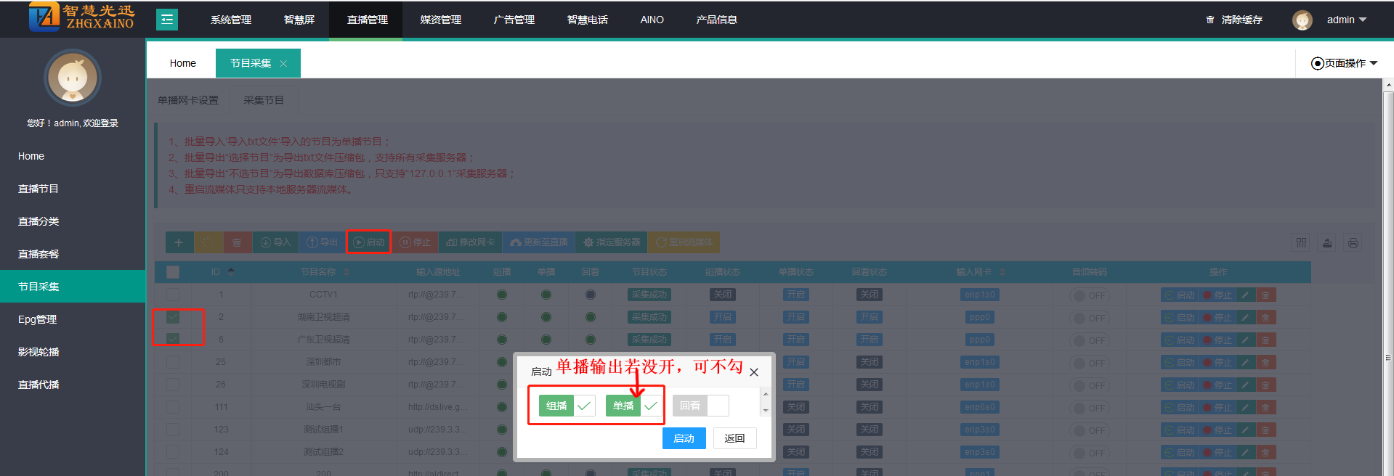Sort table by ID column arrows
This screenshot has width=1394, height=476.
click(231, 272)
